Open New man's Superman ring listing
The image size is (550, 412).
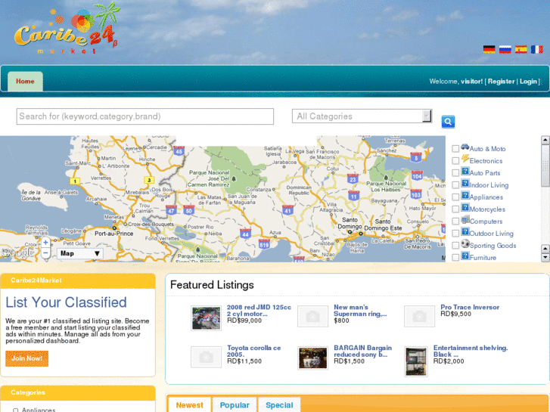point(360,311)
